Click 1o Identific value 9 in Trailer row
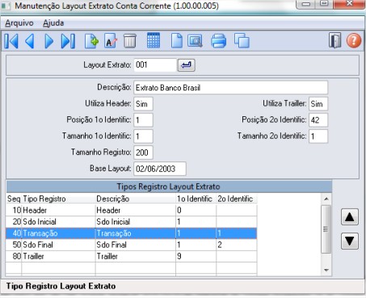 pos(196,256)
